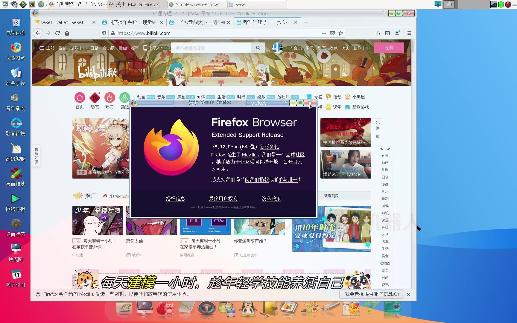This screenshot has height=323, width=517.
Task: Open 换底图 desktop icon
Action: click(16, 253)
